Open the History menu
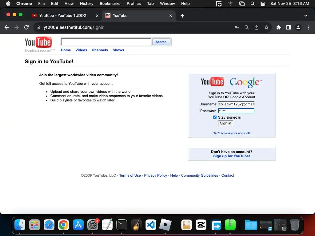Image resolution: width=315 pixels, height=236 pixels. pyautogui.click(x=86, y=4)
